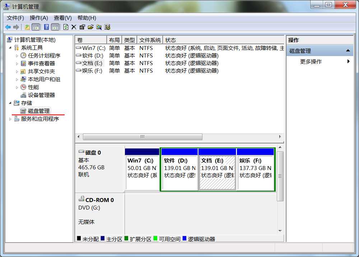Click the Win7 (C:) drive icon in list

tap(79, 48)
